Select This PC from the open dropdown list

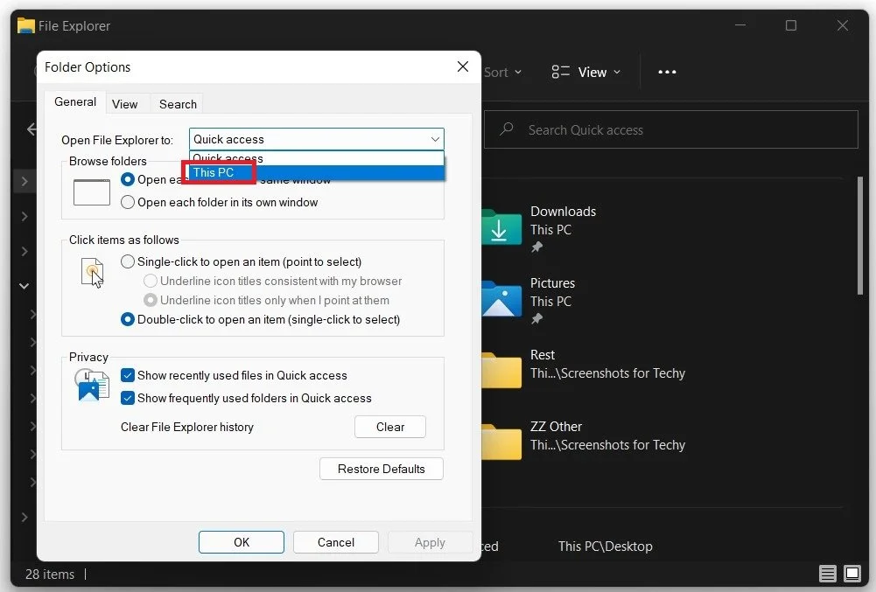pyautogui.click(x=217, y=172)
